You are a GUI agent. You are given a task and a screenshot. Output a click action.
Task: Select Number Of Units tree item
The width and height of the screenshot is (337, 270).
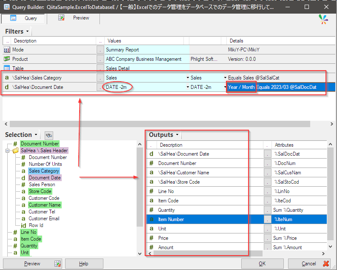46,164
